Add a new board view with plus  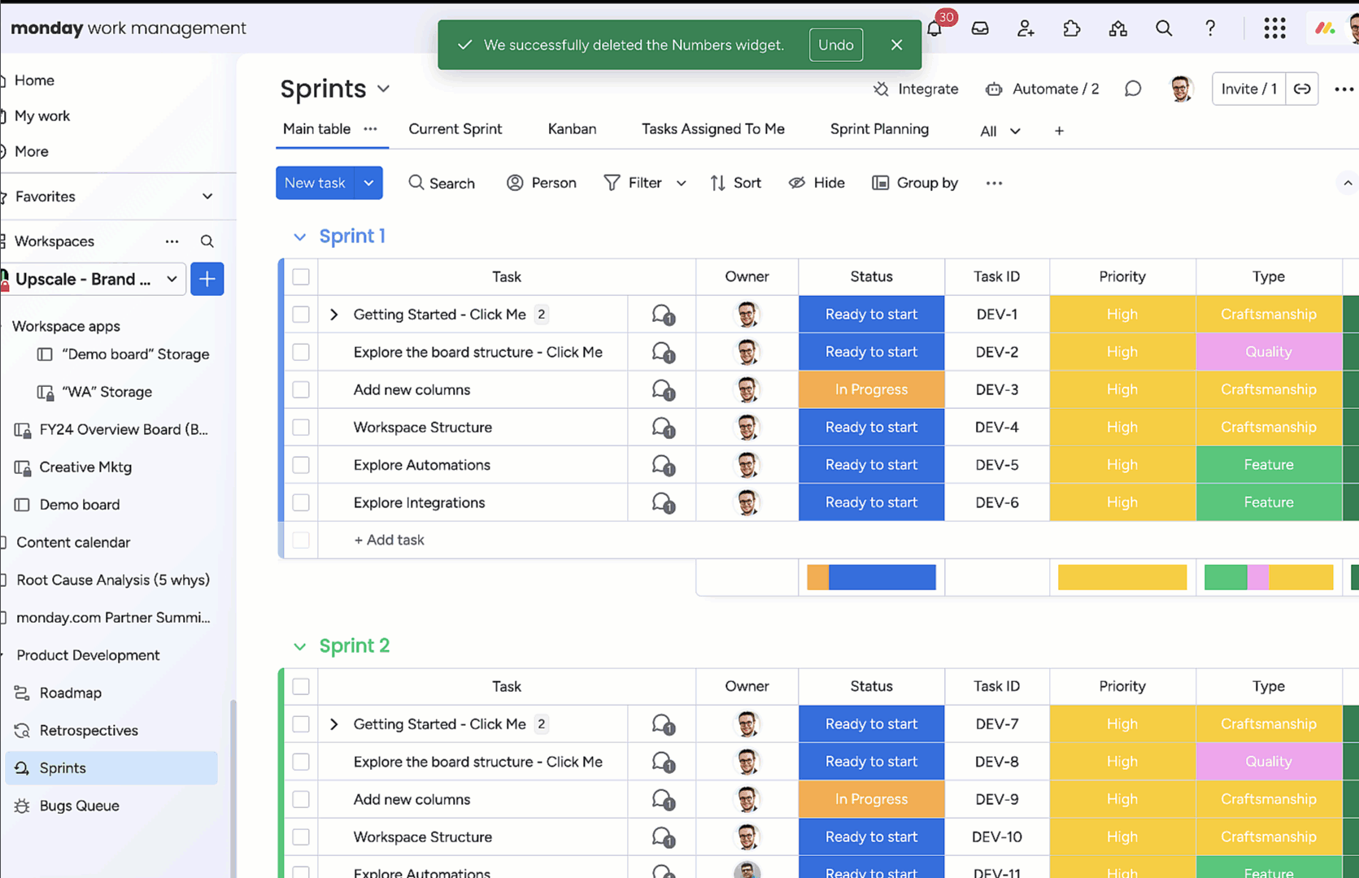tap(1059, 131)
